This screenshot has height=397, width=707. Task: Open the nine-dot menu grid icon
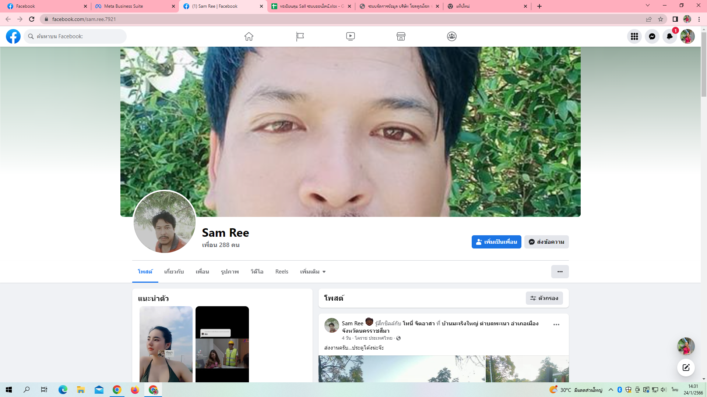point(634,36)
